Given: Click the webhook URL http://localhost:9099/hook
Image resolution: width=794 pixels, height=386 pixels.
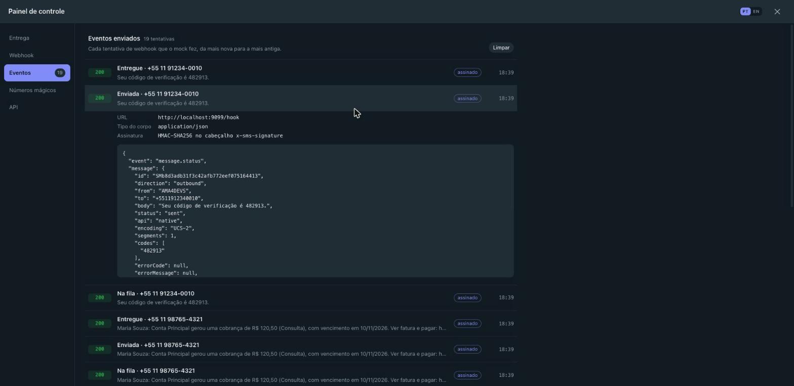Looking at the screenshot, I should (198, 117).
